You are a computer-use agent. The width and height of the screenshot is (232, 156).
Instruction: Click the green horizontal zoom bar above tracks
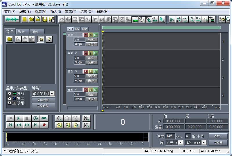pyautogui.click(x=161, y=28)
